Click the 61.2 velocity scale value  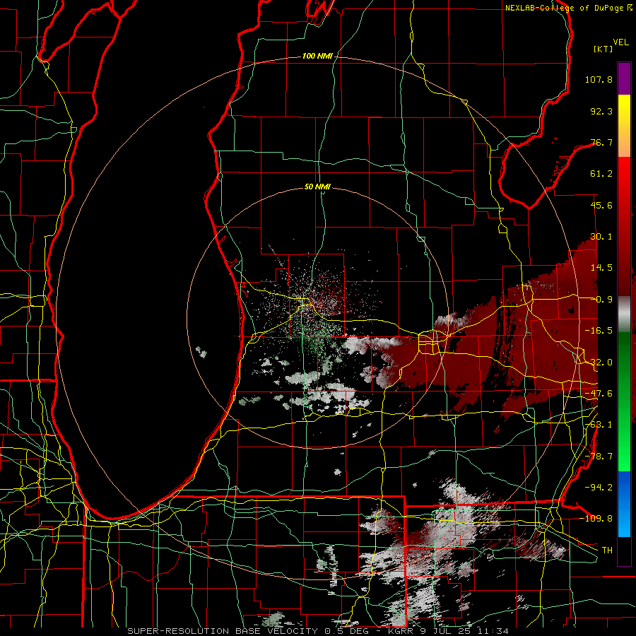coord(601,174)
